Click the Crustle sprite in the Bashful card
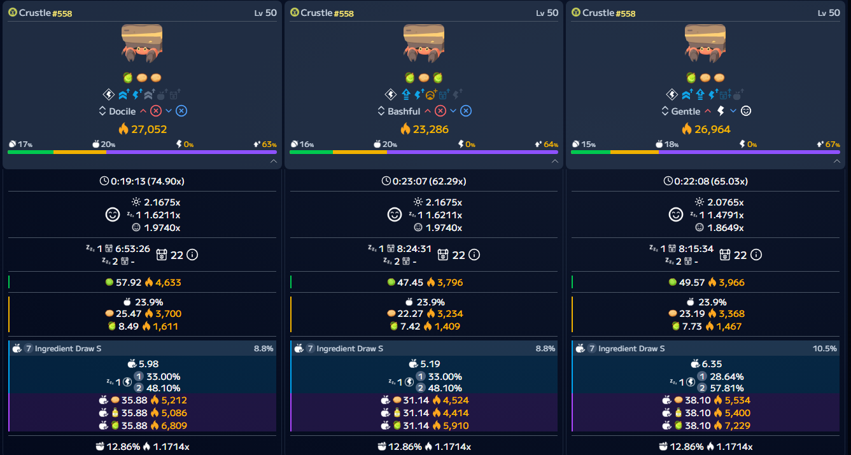Screen dimensions: 851x455 pyautogui.click(x=423, y=43)
